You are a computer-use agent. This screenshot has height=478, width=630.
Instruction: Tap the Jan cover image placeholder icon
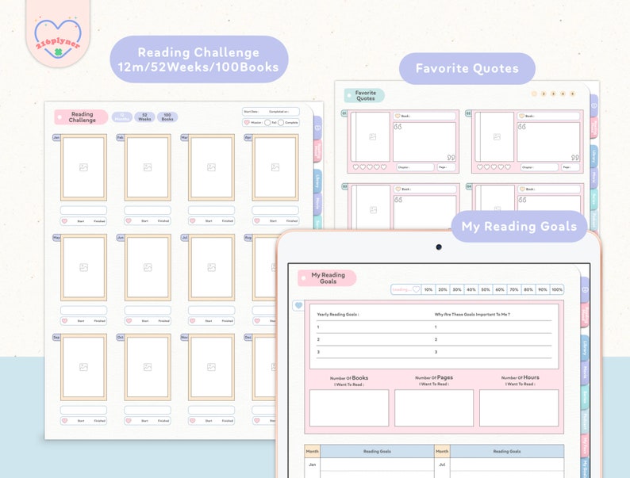[x=83, y=167]
